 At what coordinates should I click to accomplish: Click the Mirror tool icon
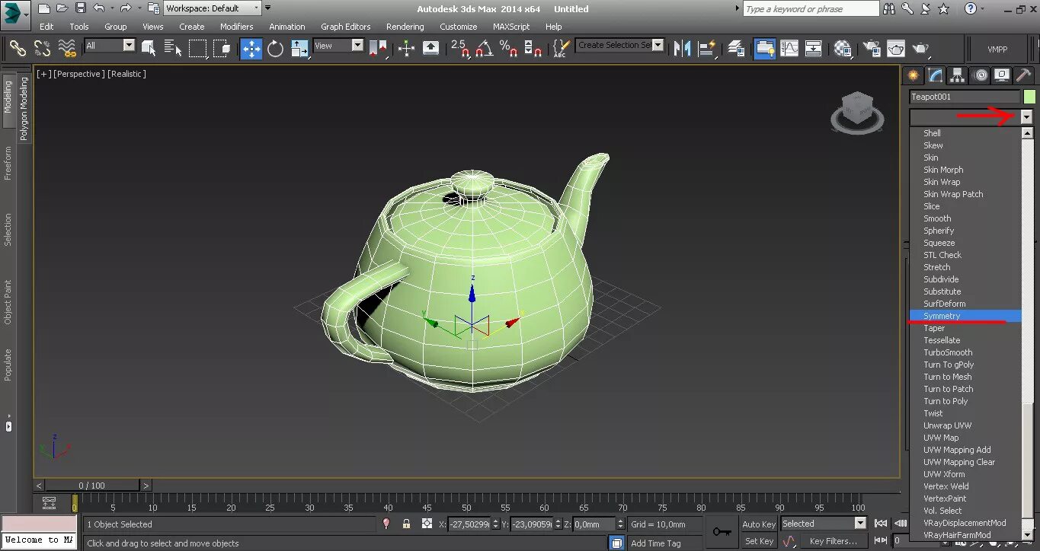coord(683,49)
